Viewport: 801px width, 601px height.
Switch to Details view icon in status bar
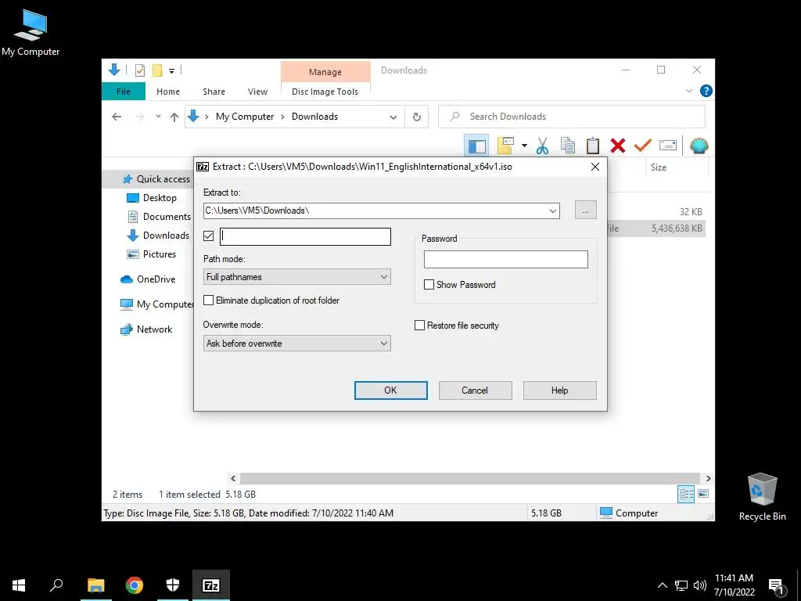686,494
